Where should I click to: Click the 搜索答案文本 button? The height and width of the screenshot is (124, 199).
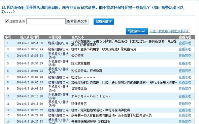77,22
